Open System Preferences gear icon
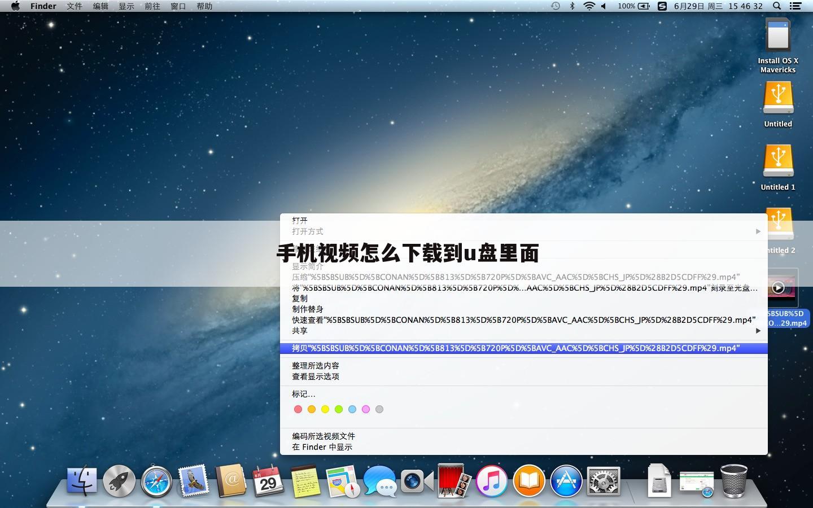 [603, 481]
